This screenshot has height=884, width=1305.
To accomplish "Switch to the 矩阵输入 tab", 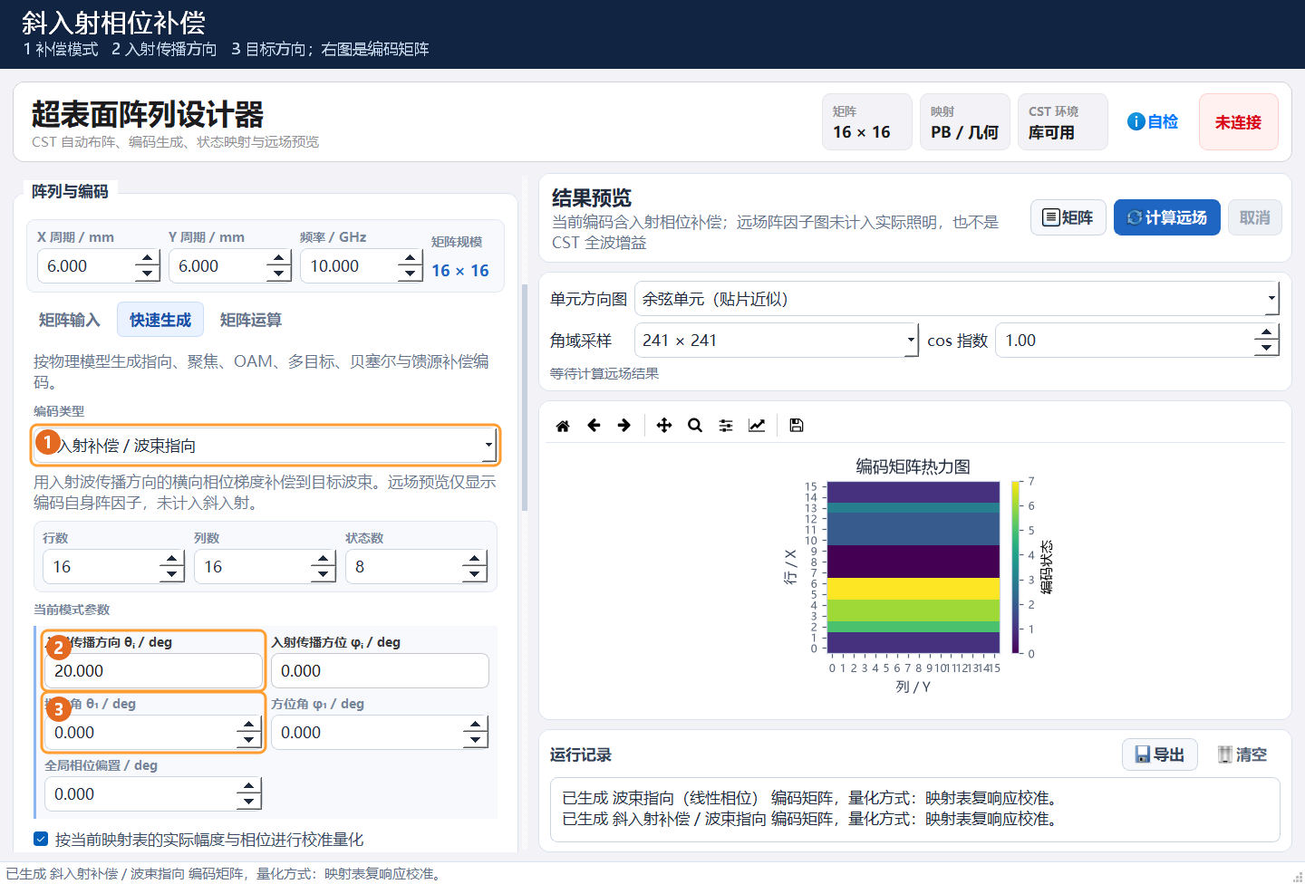I will (x=70, y=320).
